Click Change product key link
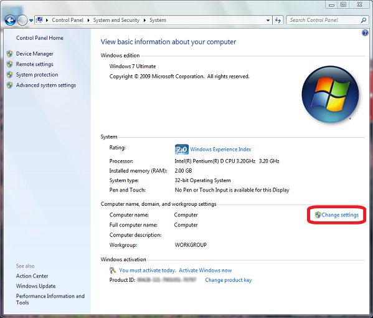This screenshot has width=373, height=318. 229,280
